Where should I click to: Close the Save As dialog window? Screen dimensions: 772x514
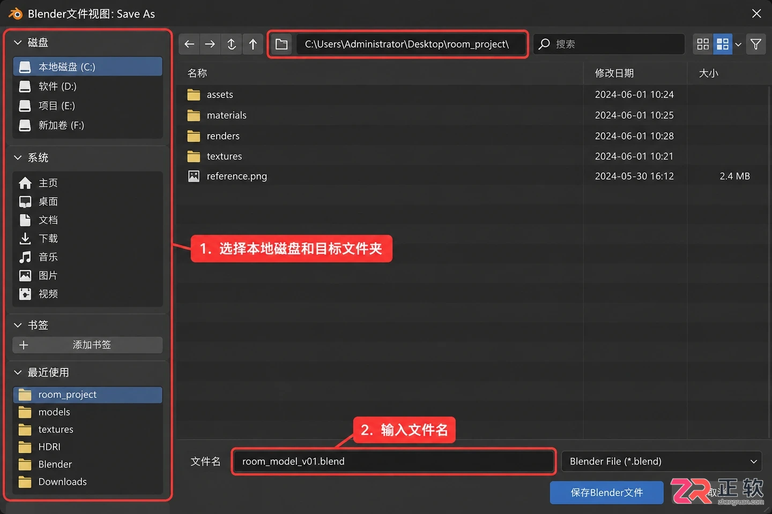click(x=756, y=13)
